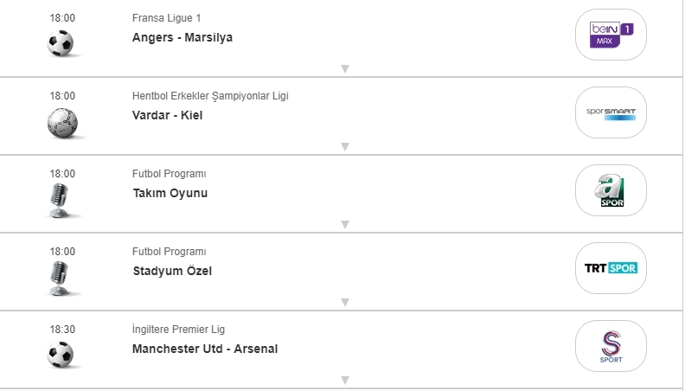Click the S Sport channel logo

[x=611, y=346]
